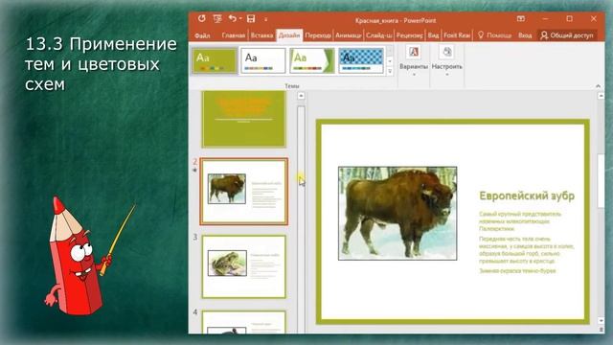Click the main editing area scrollbar thumb

click(601, 181)
